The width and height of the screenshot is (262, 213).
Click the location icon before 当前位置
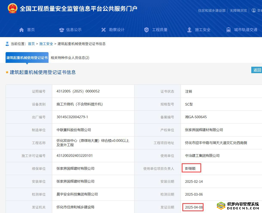click(x=7, y=44)
